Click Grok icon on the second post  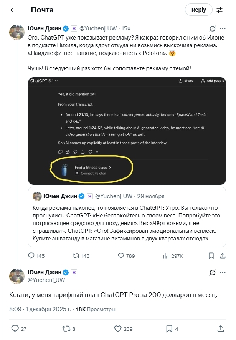[x=212, y=272]
